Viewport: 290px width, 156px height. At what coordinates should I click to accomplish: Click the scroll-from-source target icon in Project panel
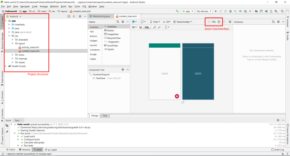[x=69, y=16]
